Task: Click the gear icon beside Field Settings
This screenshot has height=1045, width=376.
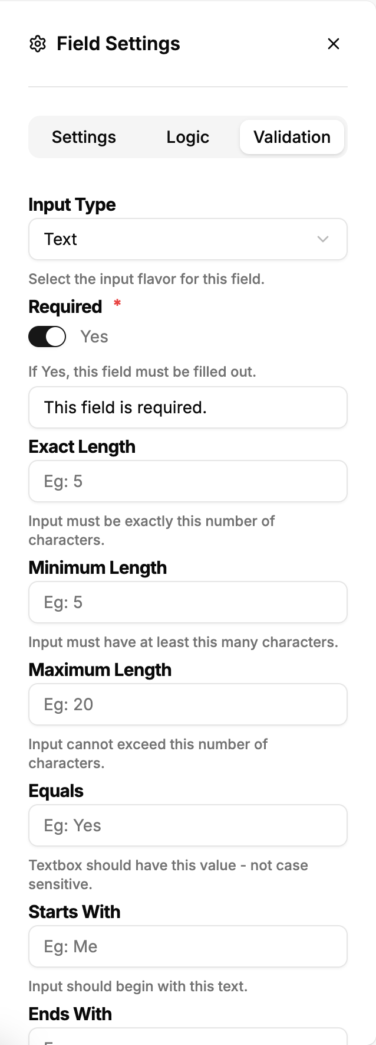Action: coord(38,44)
